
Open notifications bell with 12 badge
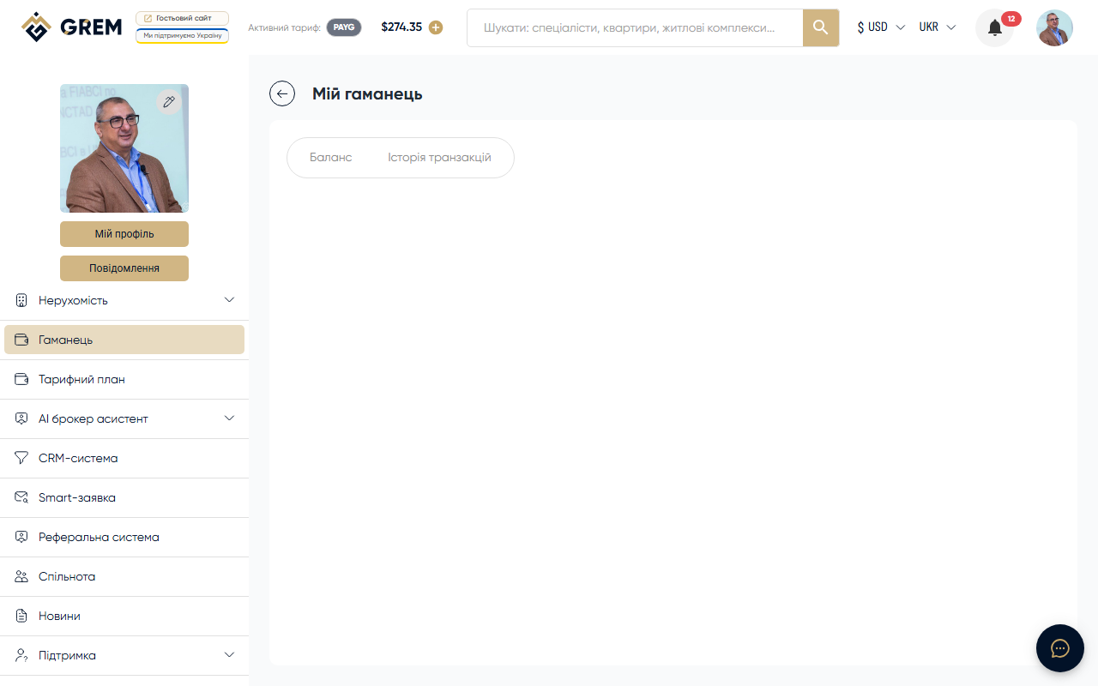point(994,28)
